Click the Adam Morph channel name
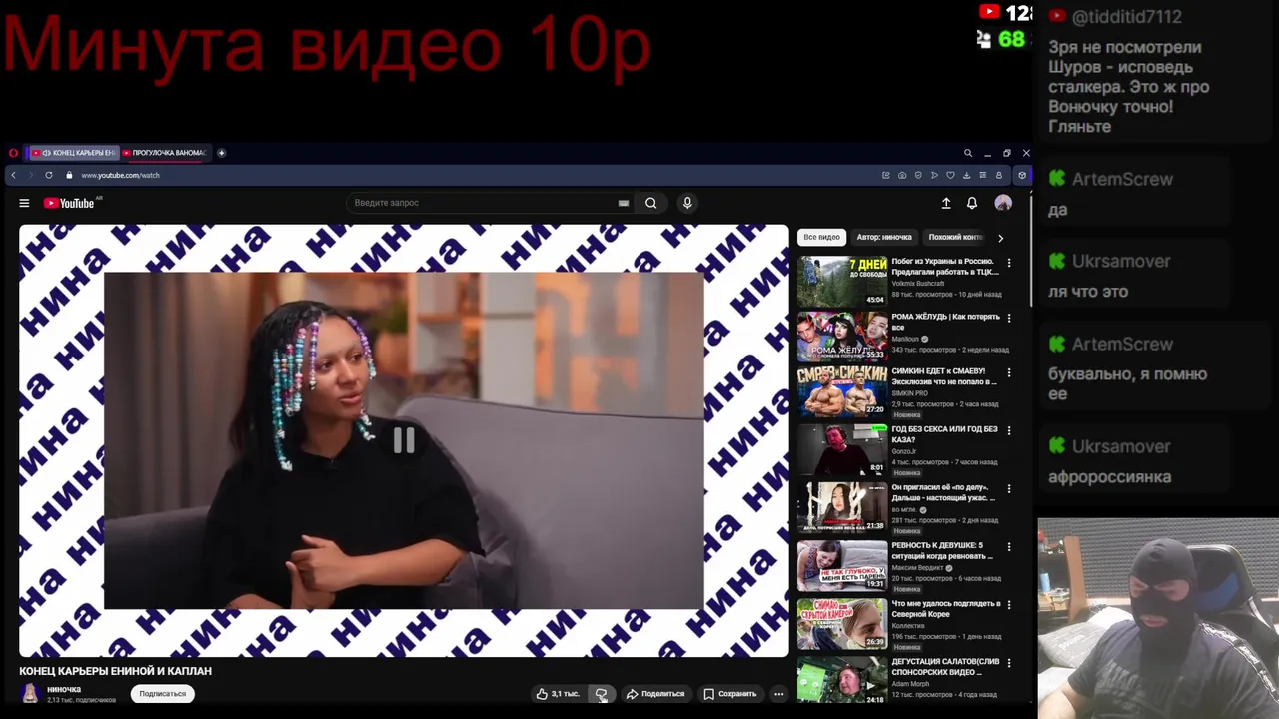The height and width of the screenshot is (719, 1279). point(911,684)
